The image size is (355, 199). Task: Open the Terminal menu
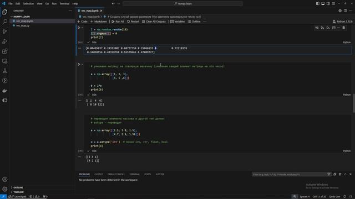point(64,4)
